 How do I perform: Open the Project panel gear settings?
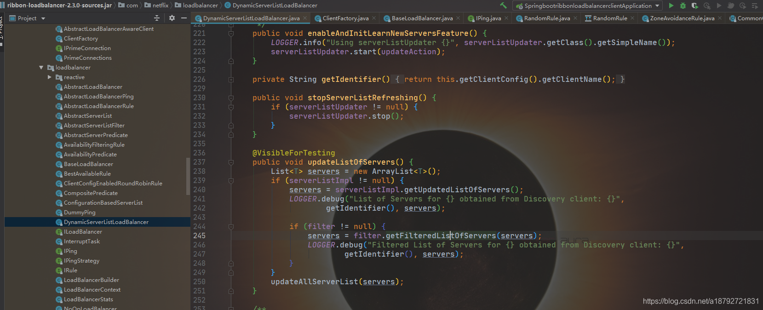pos(172,18)
